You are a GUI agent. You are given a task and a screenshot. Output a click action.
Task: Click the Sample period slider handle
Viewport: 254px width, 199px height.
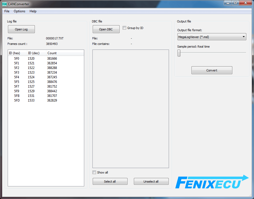(x=179, y=53)
